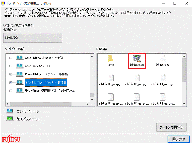The image size is (193, 144).
Task: Open the DPInst.exe installer icon
Action: pos(137,58)
